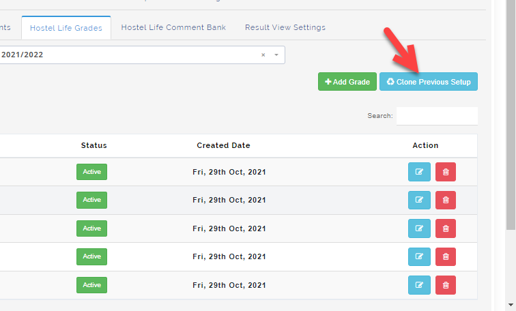Screen dimensions: 516x311
Task: Click the edit icon in the first row
Action: coord(419,172)
